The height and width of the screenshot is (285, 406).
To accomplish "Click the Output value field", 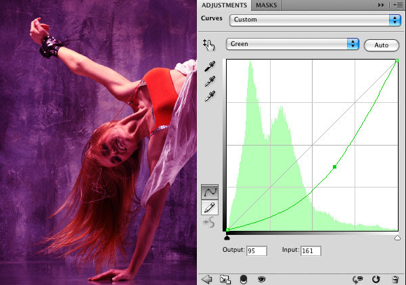I will tap(256, 250).
